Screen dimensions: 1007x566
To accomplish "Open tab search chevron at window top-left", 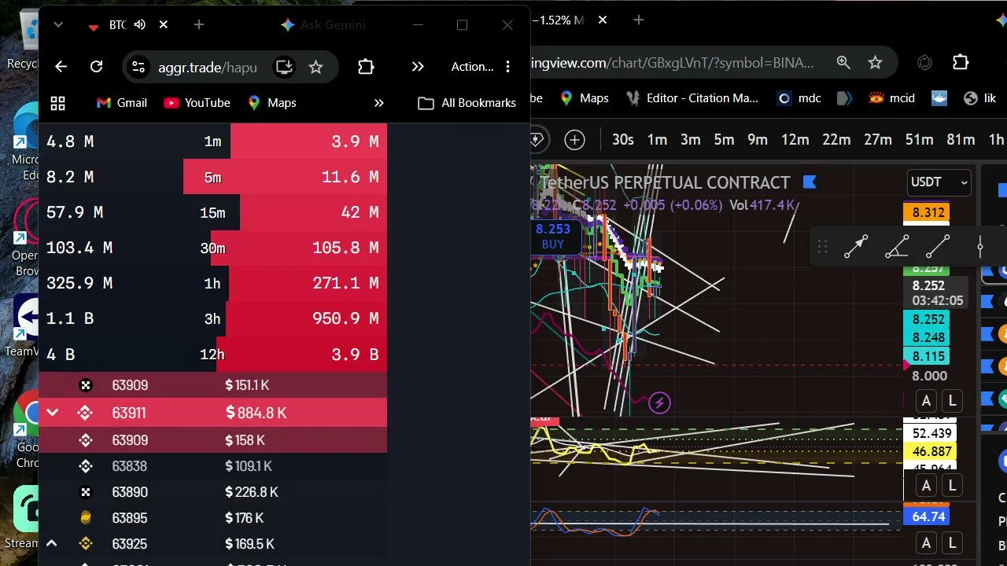I will tap(57, 25).
